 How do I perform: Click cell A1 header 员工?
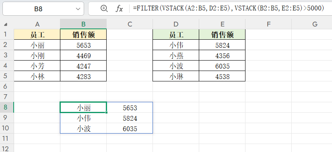pyautogui.click(x=37, y=34)
